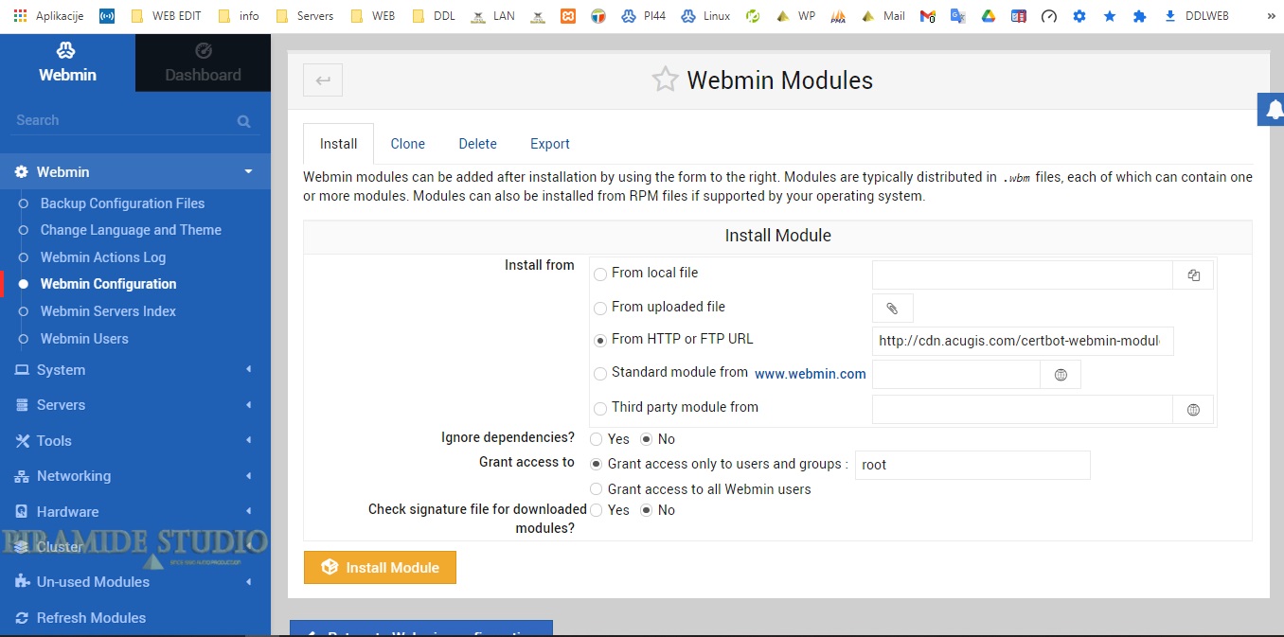Image resolution: width=1284 pixels, height=637 pixels.
Task: Open Backup Configuration Files in sidebar
Action: coord(123,203)
